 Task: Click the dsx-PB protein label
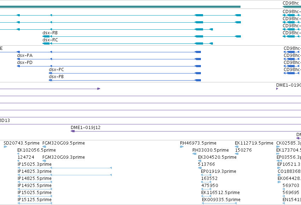pos(56,77)
